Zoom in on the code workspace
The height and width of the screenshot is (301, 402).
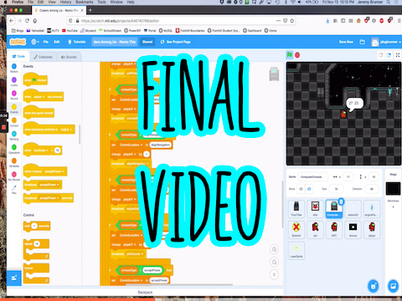(x=274, y=249)
